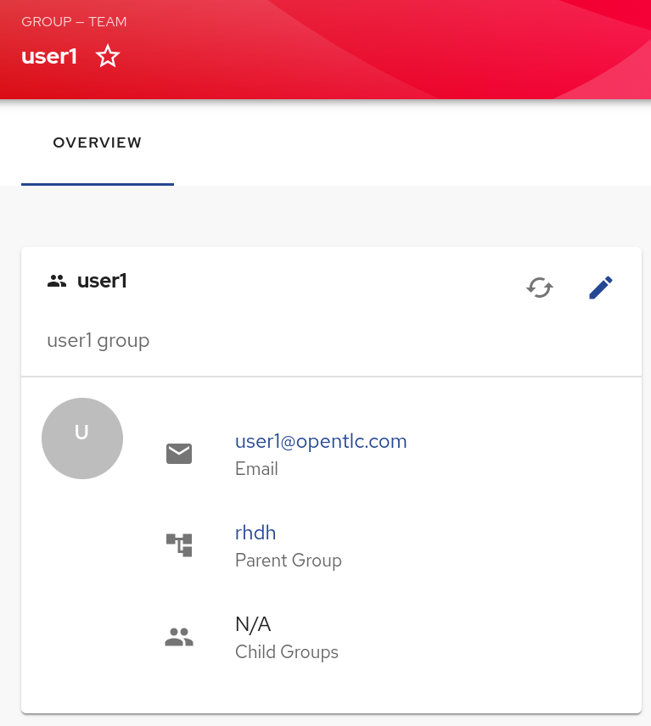The image size is (651, 726).
Task: Click the 'user1 group' description text
Action: coord(98,341)
